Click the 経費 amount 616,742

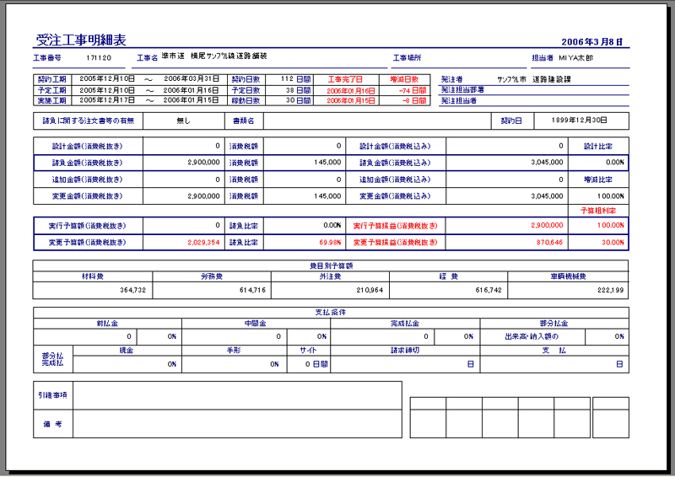[489, 290]
